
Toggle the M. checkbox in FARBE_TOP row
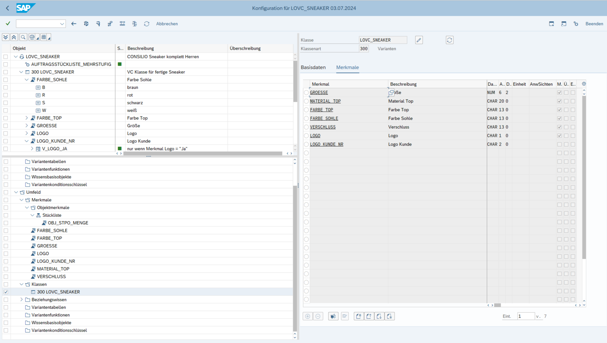[x=559, y=110]
